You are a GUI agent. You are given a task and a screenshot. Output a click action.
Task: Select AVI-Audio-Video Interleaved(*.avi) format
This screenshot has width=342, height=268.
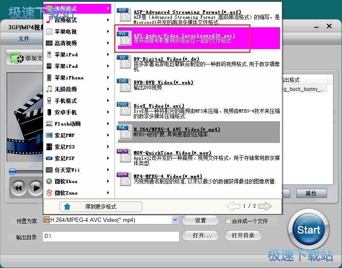tap(198, 38)
